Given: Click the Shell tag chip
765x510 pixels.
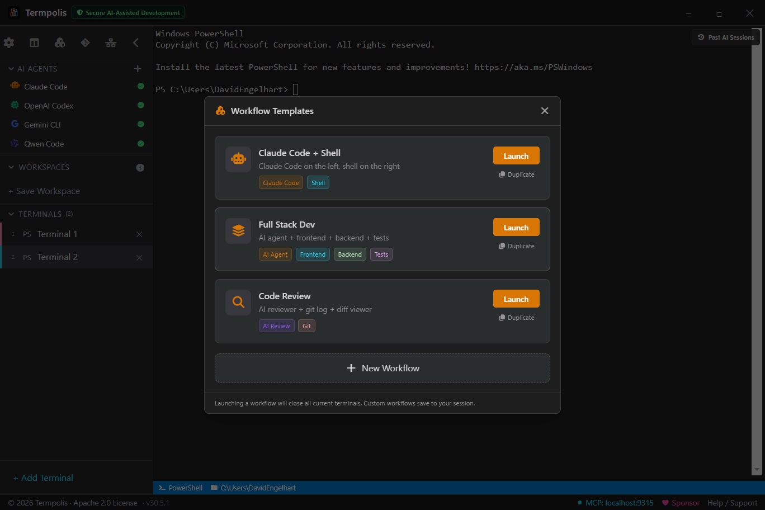Looking at the screenshot, I should [x=318, y=183].
